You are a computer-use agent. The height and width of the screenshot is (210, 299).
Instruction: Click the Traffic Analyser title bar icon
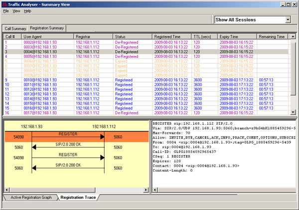[x=4, y=4]
